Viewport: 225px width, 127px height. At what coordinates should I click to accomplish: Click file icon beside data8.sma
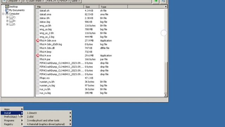[38, 14]
